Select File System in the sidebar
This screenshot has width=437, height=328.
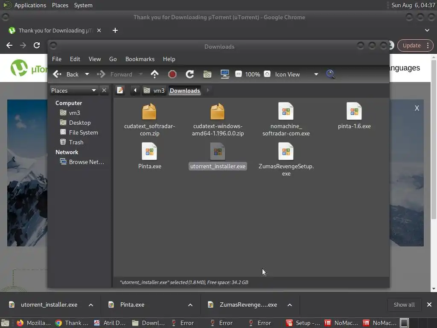click(x=79, y=132)
